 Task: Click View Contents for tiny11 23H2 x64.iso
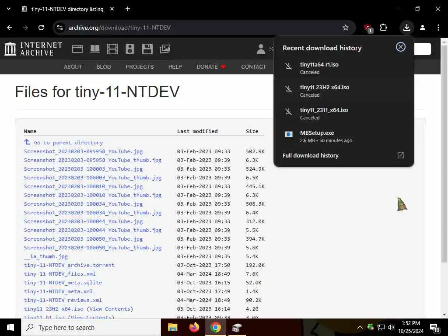point(110,309)
